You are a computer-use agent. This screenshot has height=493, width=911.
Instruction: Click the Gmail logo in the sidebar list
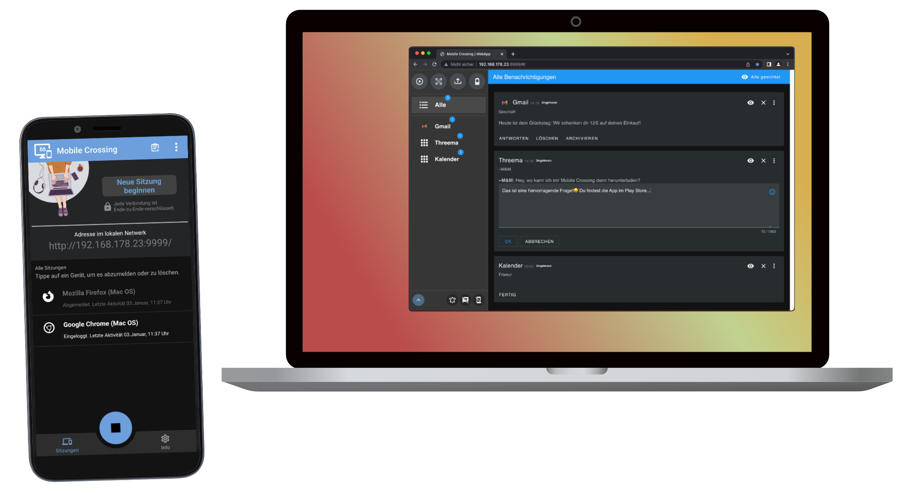[x=424, y=127]
